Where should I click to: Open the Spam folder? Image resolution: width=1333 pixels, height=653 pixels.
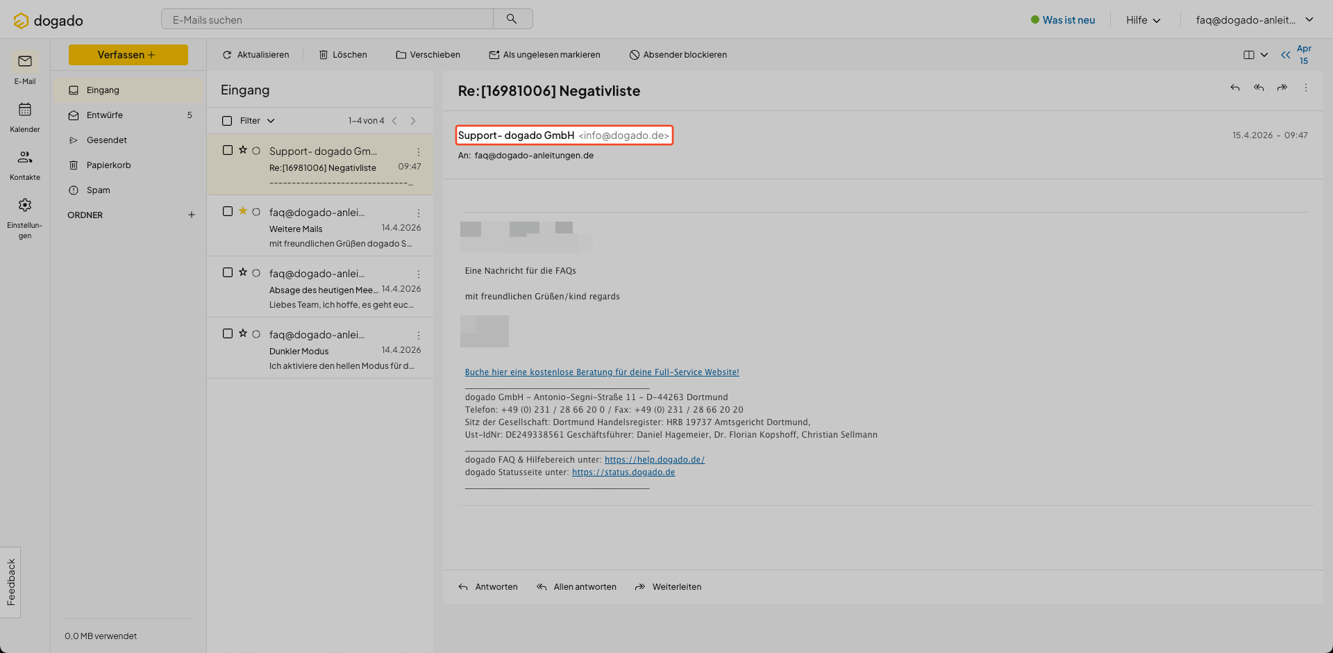(x=128, y=190)
